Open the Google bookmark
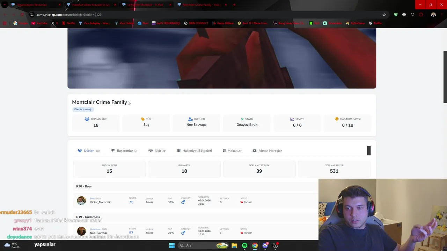Viewport: 447px width, 251px height. pos(21,23)
